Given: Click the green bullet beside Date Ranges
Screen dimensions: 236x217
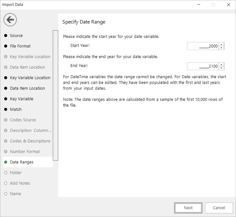Looking at the screenshot, I should [x=6, y=162].
